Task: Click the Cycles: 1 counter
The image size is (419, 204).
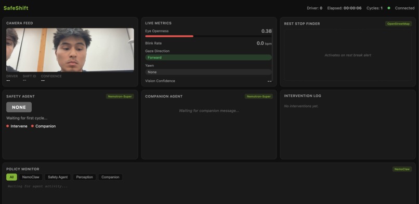Action: [374, 8]
